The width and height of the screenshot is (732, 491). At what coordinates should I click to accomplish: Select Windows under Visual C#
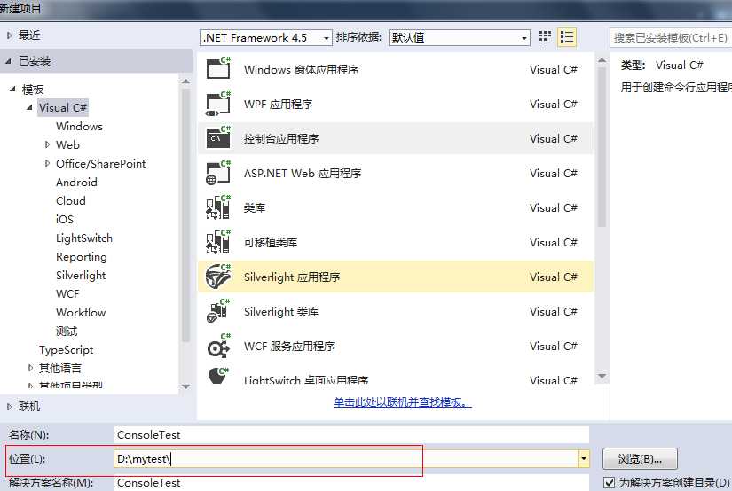[79, 127]
